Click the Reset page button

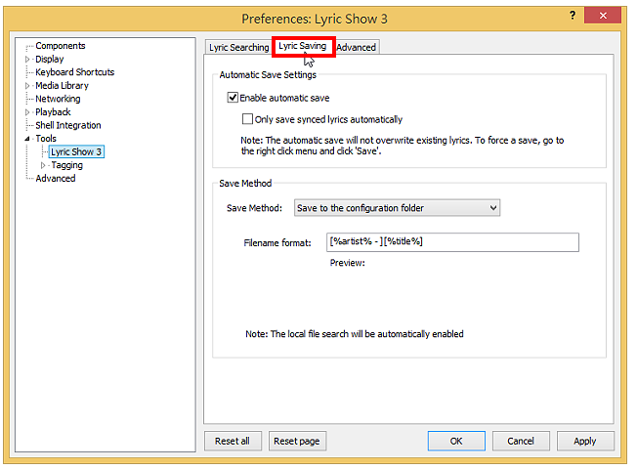pyautogui.click(x=297, y=441)
